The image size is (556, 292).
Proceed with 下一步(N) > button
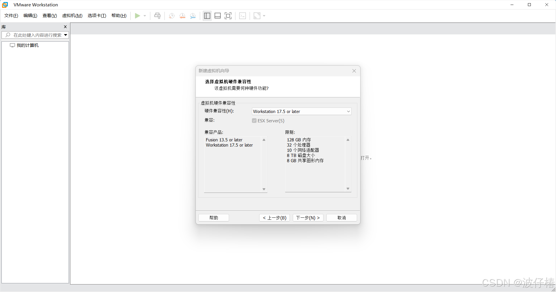[308, 218]
